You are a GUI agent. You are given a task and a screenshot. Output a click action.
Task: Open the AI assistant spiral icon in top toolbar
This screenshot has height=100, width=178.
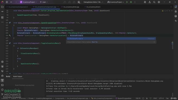click(x=145, y=2)
